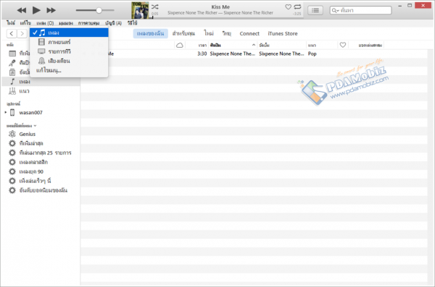Open the ไฟล์ menu
This screenshot has width=435, height=287.
click(x=11, y=23)
